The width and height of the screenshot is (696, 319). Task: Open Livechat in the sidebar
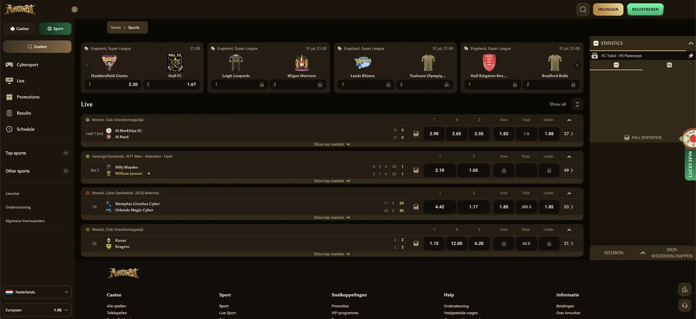(x=12, y=193)
